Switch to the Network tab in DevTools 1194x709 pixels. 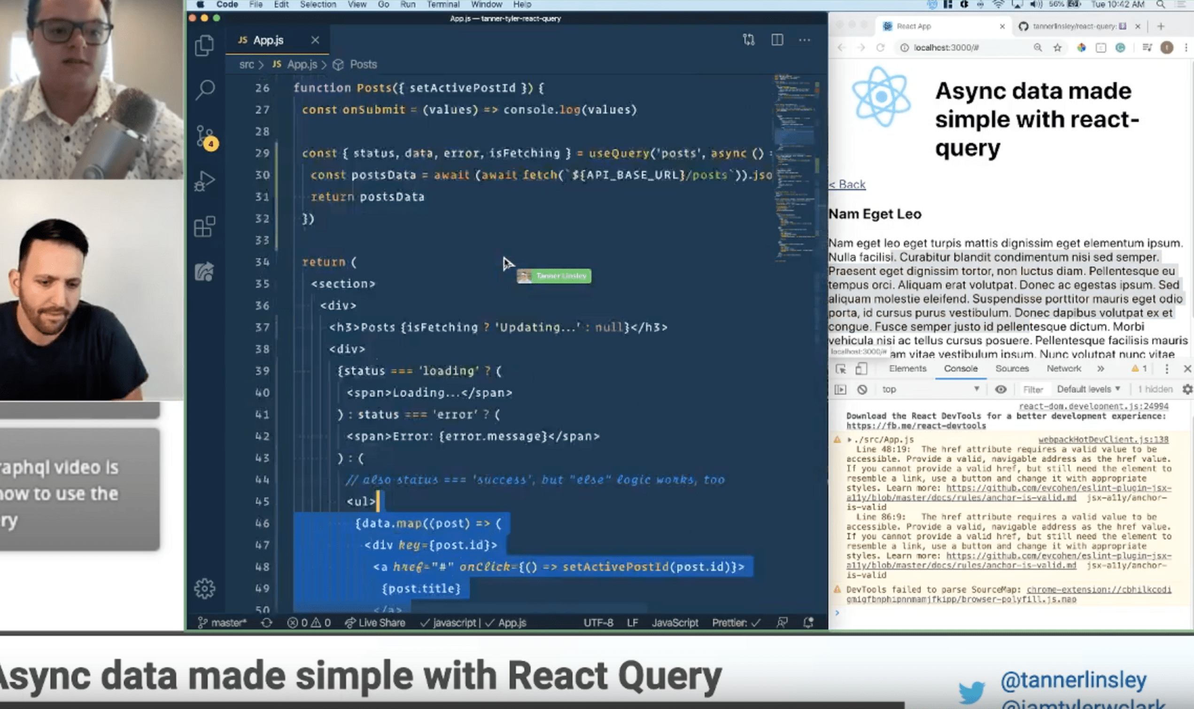pos(1063,369)
